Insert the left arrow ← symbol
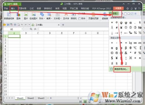 pyautogui.click(x=126, y=33)
